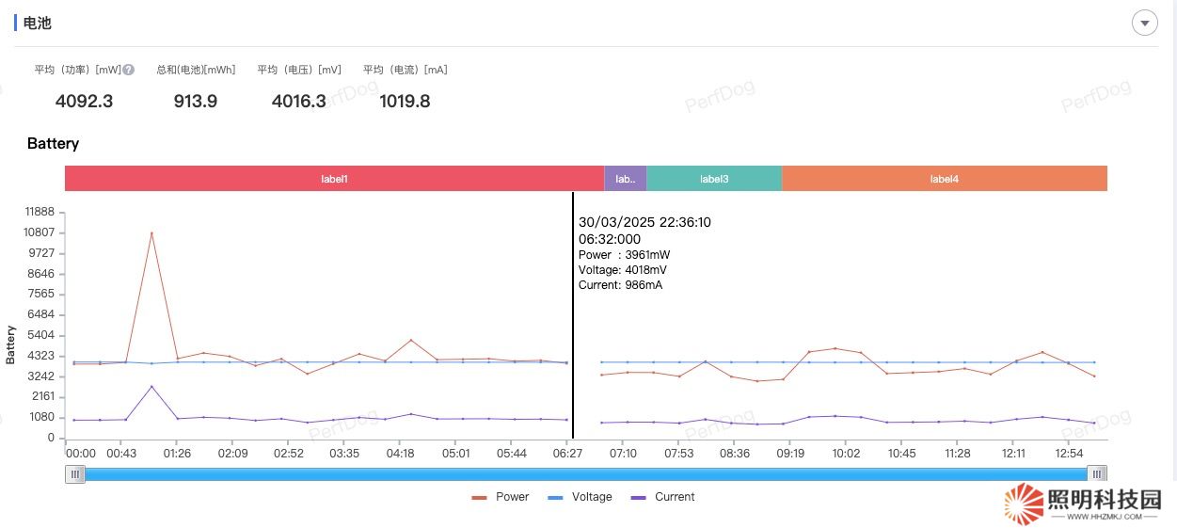This screenshot has height=528, width=1177.
Task: Click the middle of the blue range bar
Action: (x=585, y=474)
